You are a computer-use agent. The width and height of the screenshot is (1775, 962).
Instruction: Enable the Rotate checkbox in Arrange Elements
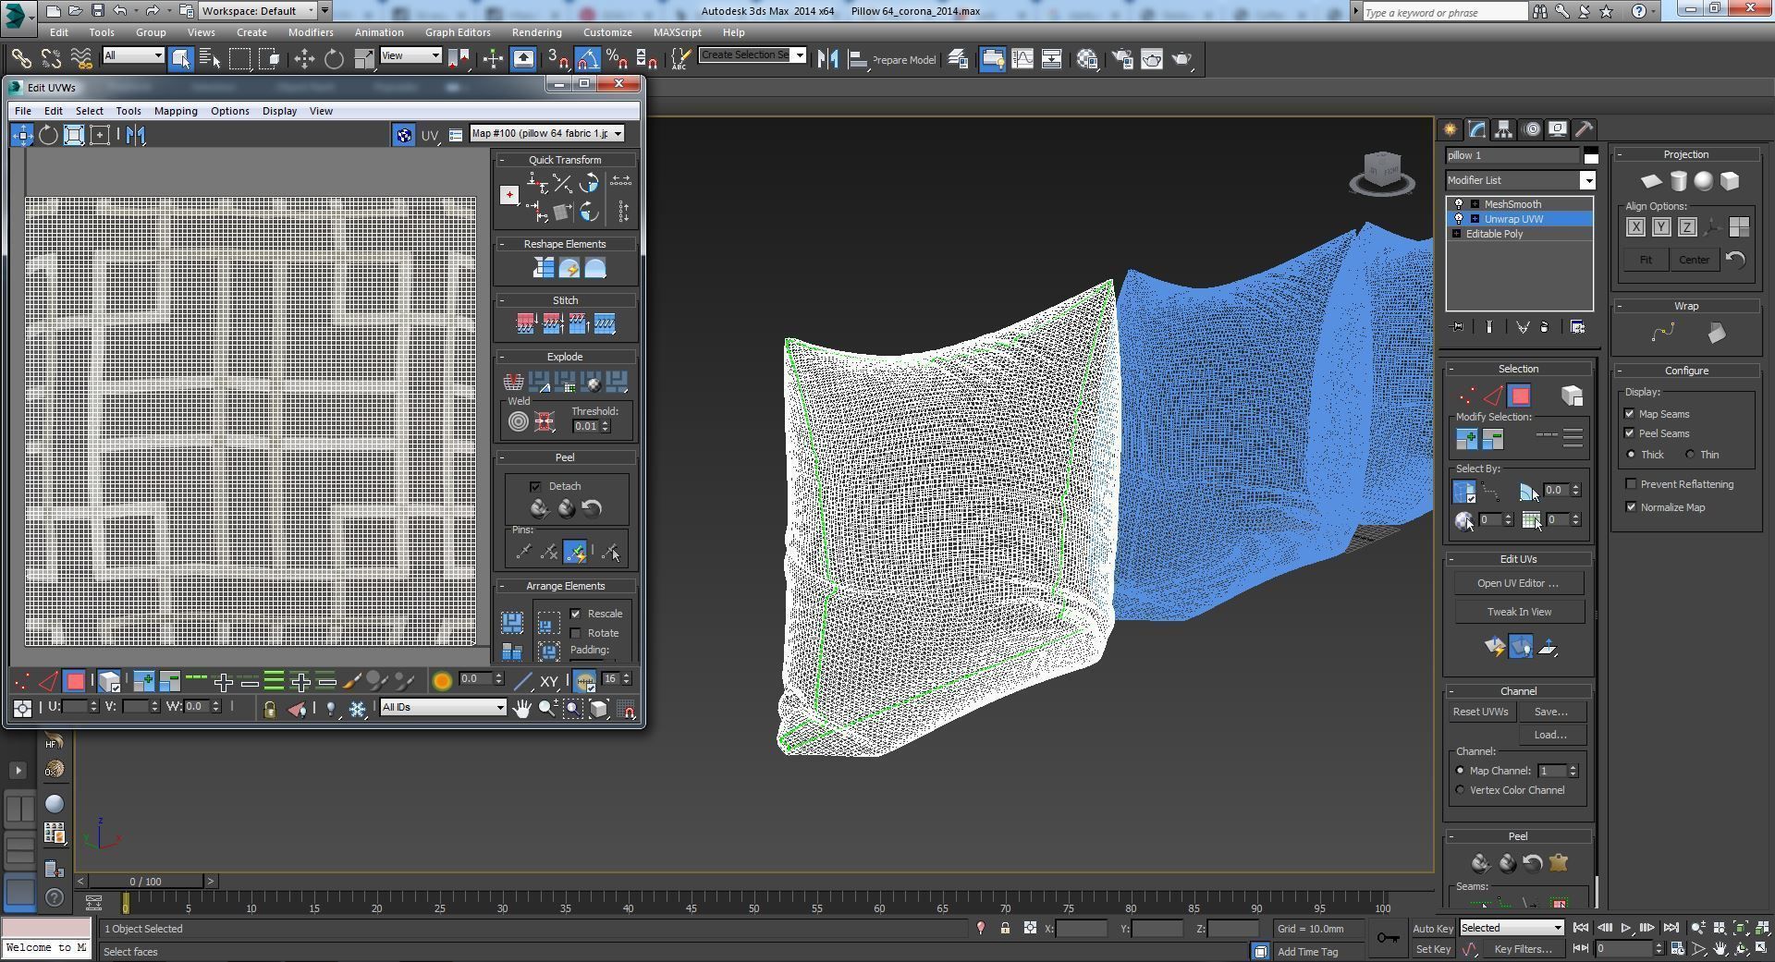click(x=576, y=633)
